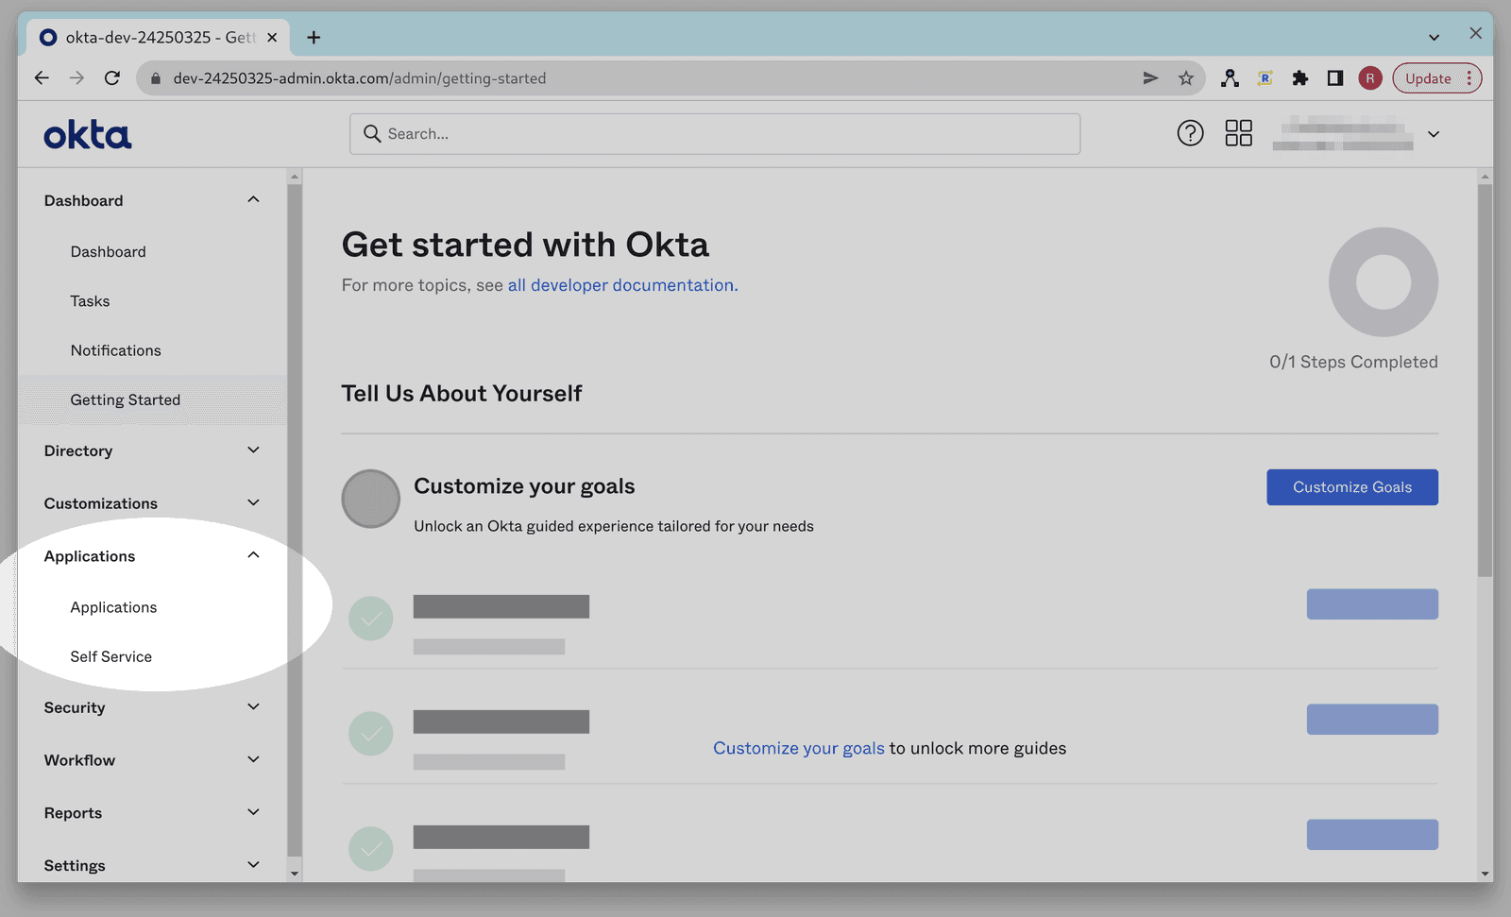Reload the page

(112, 78)
